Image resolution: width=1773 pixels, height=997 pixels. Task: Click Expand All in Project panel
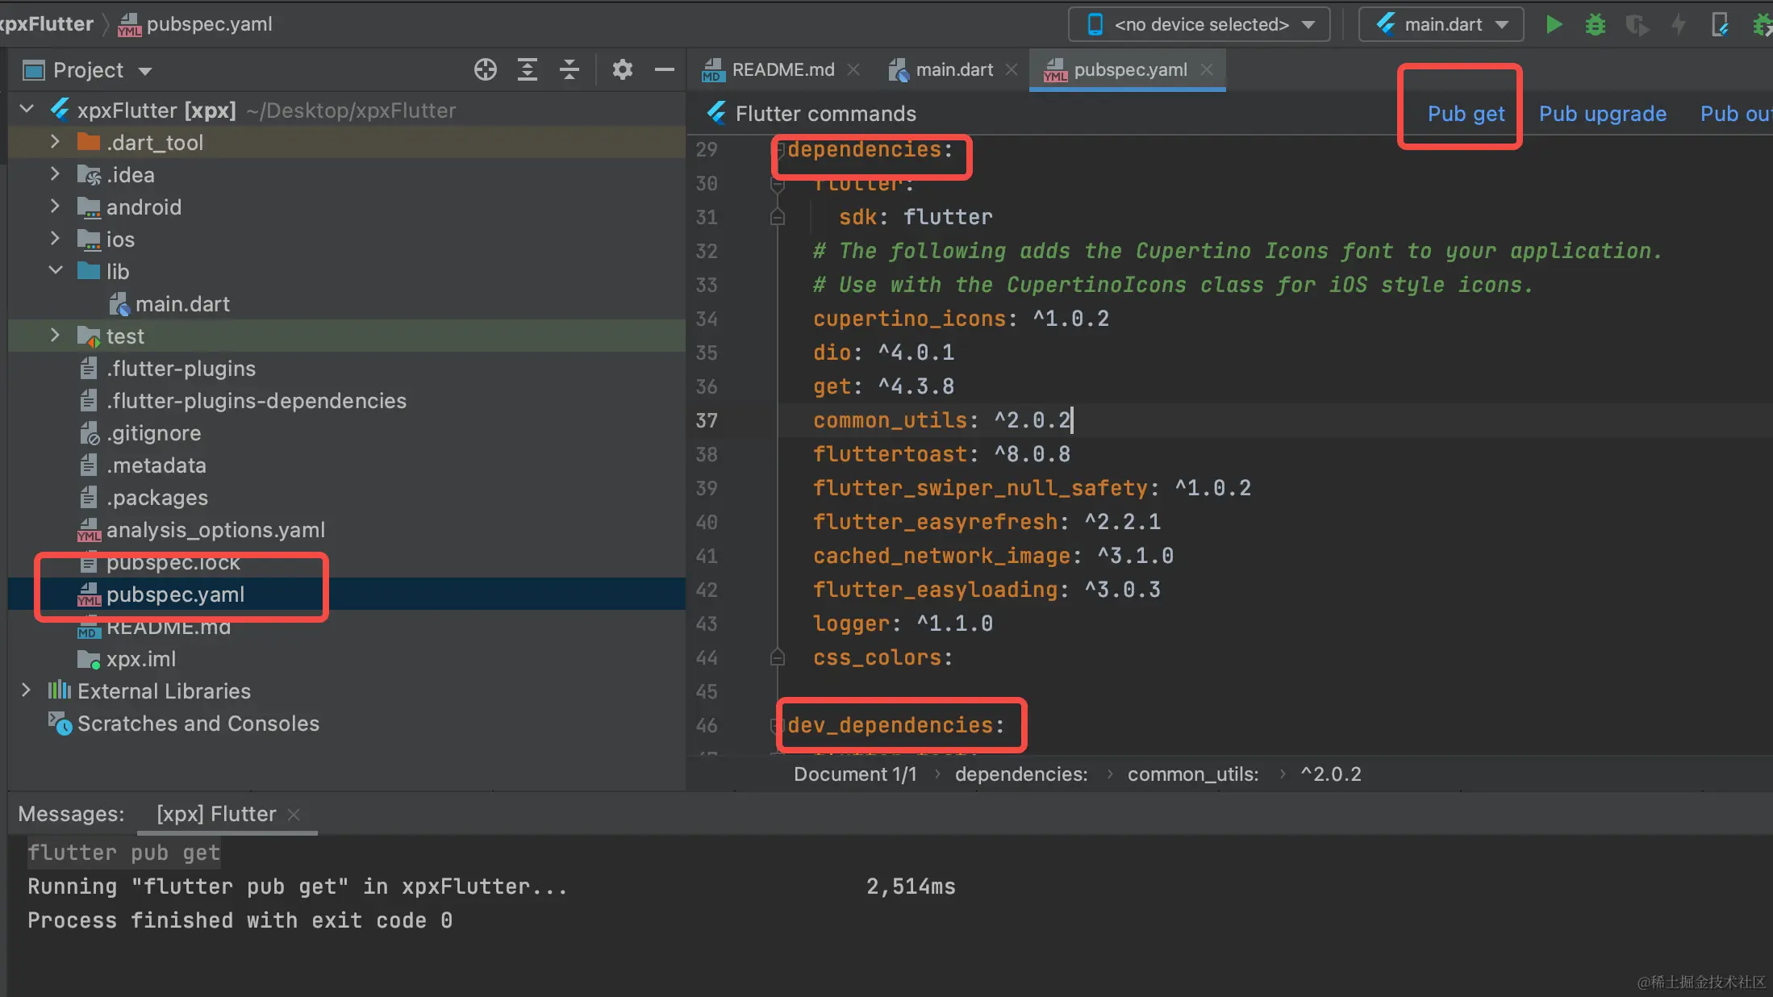point(527,70)
